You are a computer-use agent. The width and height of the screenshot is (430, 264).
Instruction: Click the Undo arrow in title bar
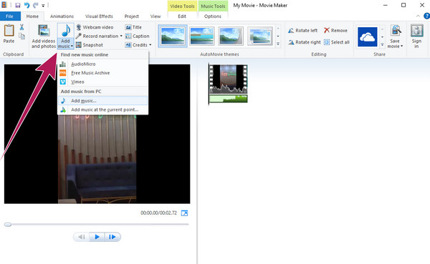[x=27, y=5]
